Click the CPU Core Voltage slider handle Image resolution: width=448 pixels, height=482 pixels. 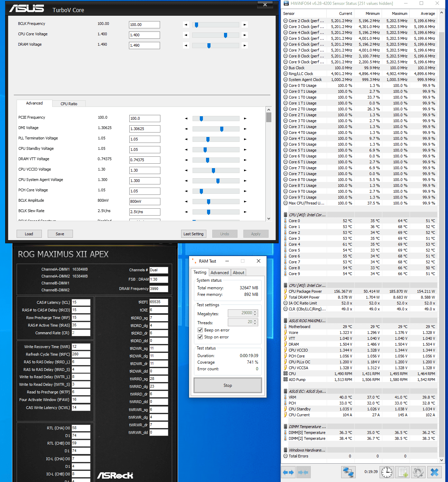225,35
